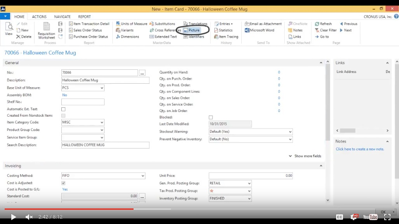Open Item Tracing from History group
399x224 pixels.
[x=226, y=36]
